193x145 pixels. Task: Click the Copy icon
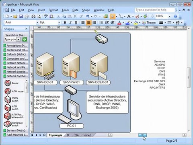pos(64,17)
